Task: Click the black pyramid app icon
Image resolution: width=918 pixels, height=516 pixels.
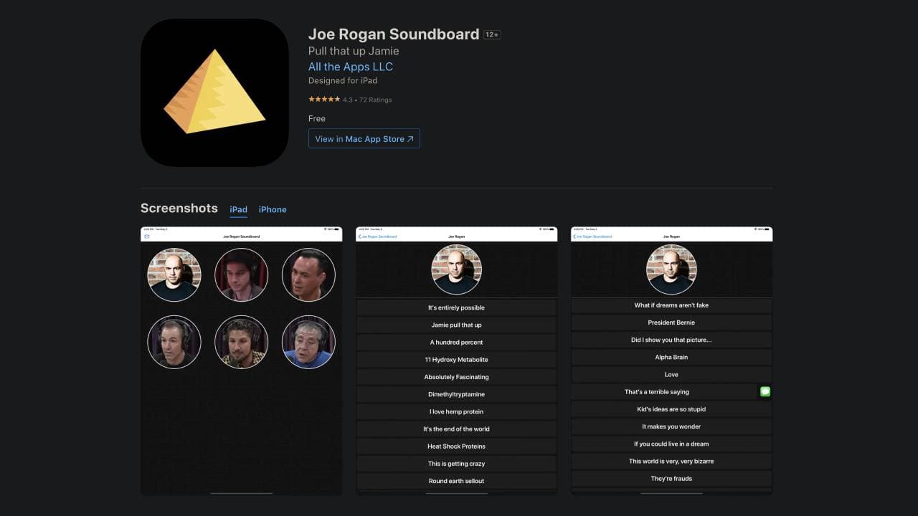Action: point(214,92)
